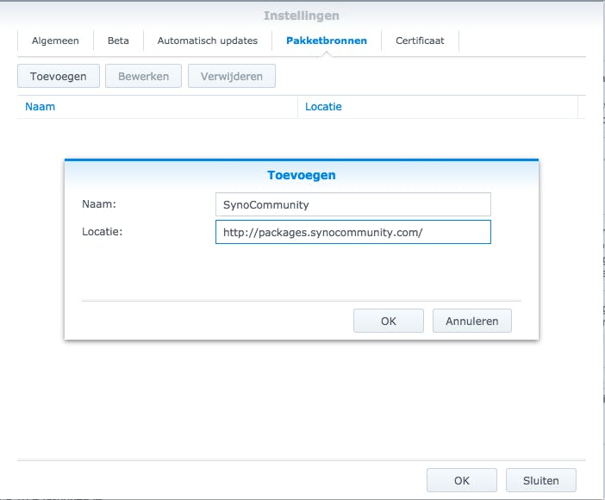605x500 pixels.
Task: Confirm with OK in Toevoegen dialog
Action: (389, 321)
